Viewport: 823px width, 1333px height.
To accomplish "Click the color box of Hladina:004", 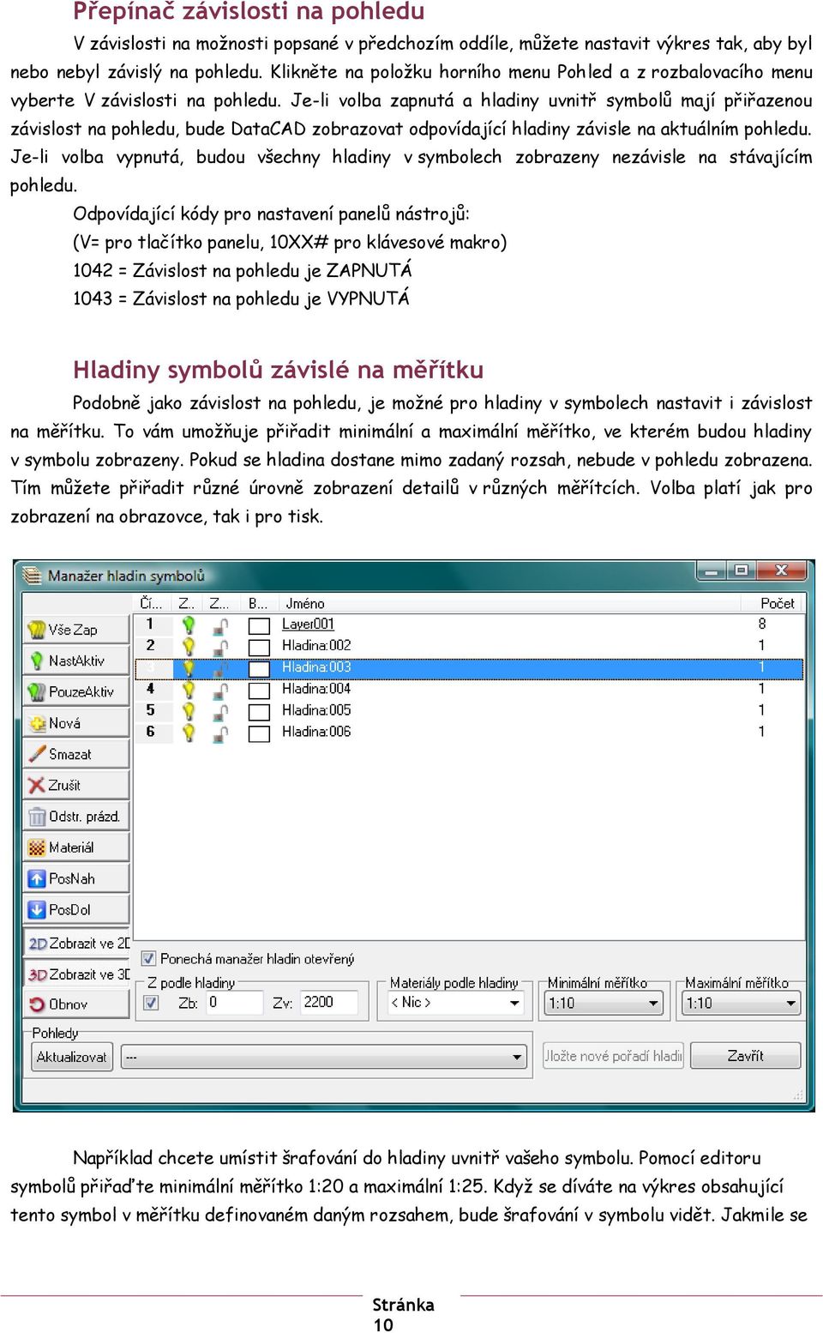I will [259, 690].
